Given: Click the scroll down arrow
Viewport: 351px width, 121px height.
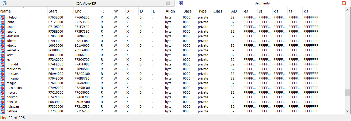Looking at the screenshot, I should pyautogui.click(x=348, y=111).
